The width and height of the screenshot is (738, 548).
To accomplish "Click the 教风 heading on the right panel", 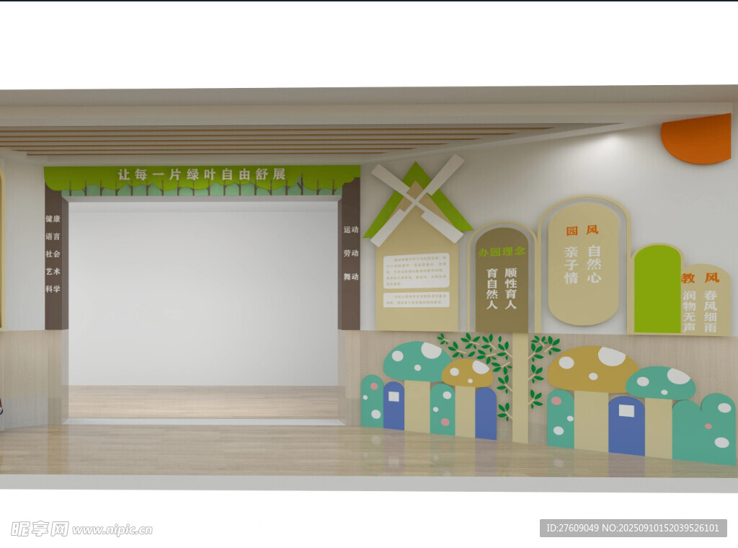I will [700, 278].
